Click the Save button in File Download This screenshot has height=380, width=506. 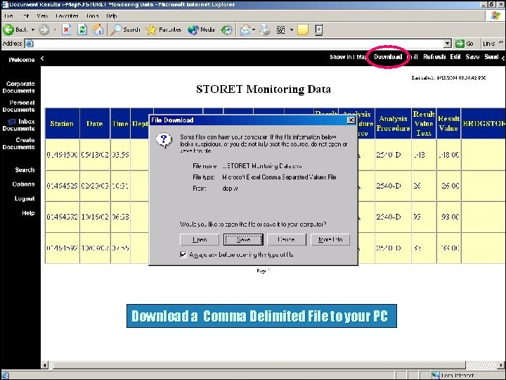click(243, 240)
